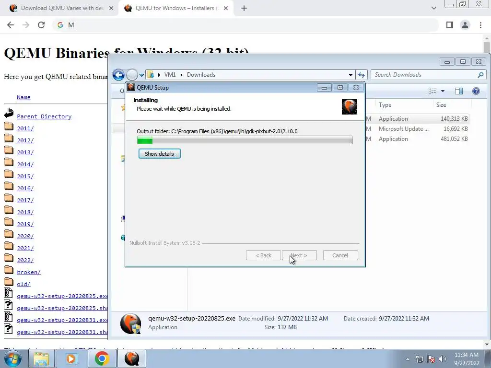The height and width of the screenshot is (368, 491).
Task: Open the old/ folder link
Action: coord(23,284)
